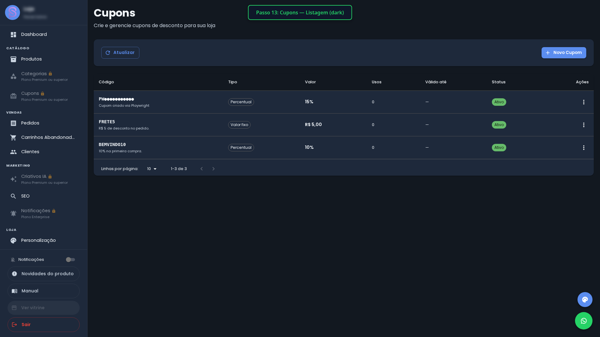Open the Manual button
The width and height of the screenshot is (600, 337).
pos(44,291)
